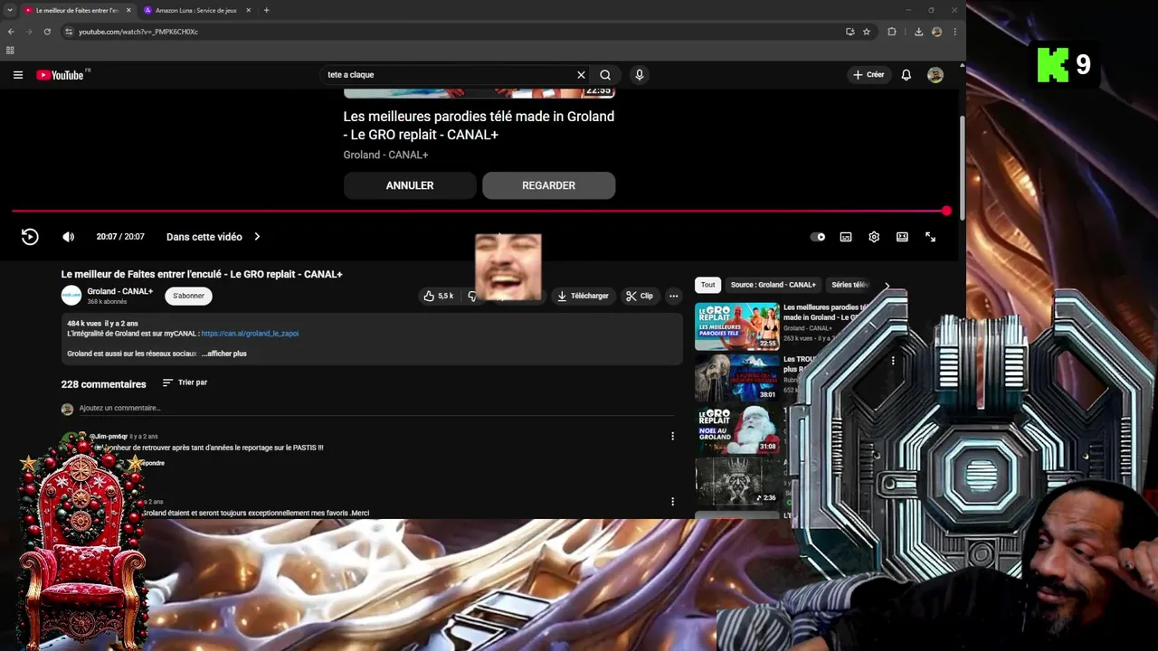Screen dimensions: 1158x651
Task: Click the page vertical scrollbar
Action: click(962, 167)
